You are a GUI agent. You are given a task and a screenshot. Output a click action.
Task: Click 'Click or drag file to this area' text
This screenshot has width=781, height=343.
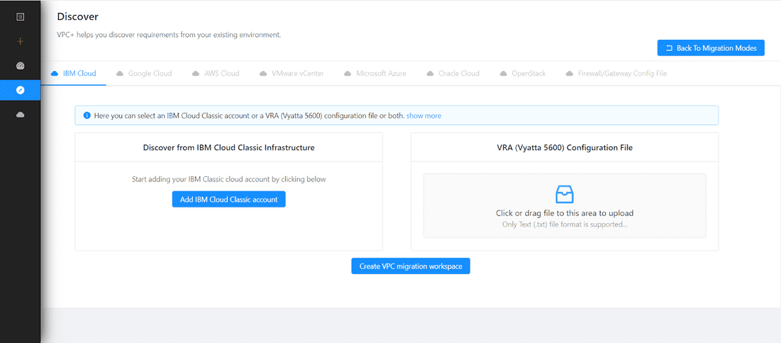(x=564, y=213)
